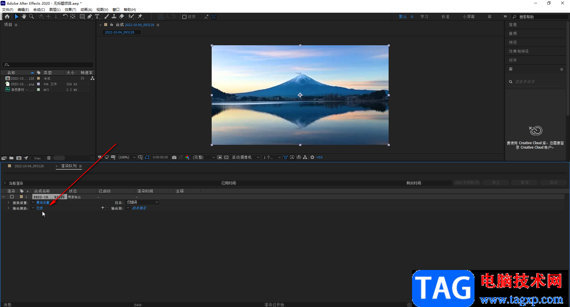Screen dimensions: 570x307
Task: Click 尚未指定 output destination link
Action: (x=139, y=208)
